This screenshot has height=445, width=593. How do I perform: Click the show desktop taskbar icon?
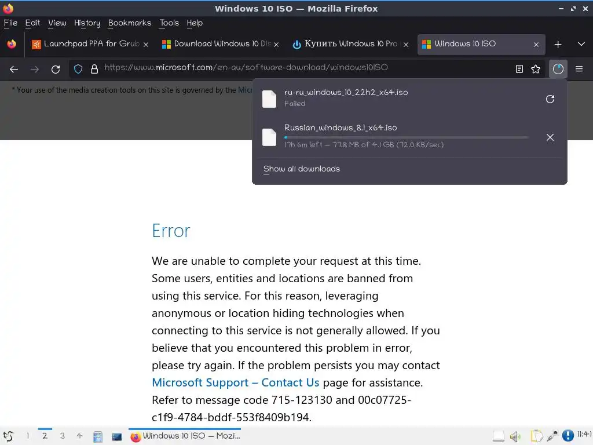pos(117,437)
